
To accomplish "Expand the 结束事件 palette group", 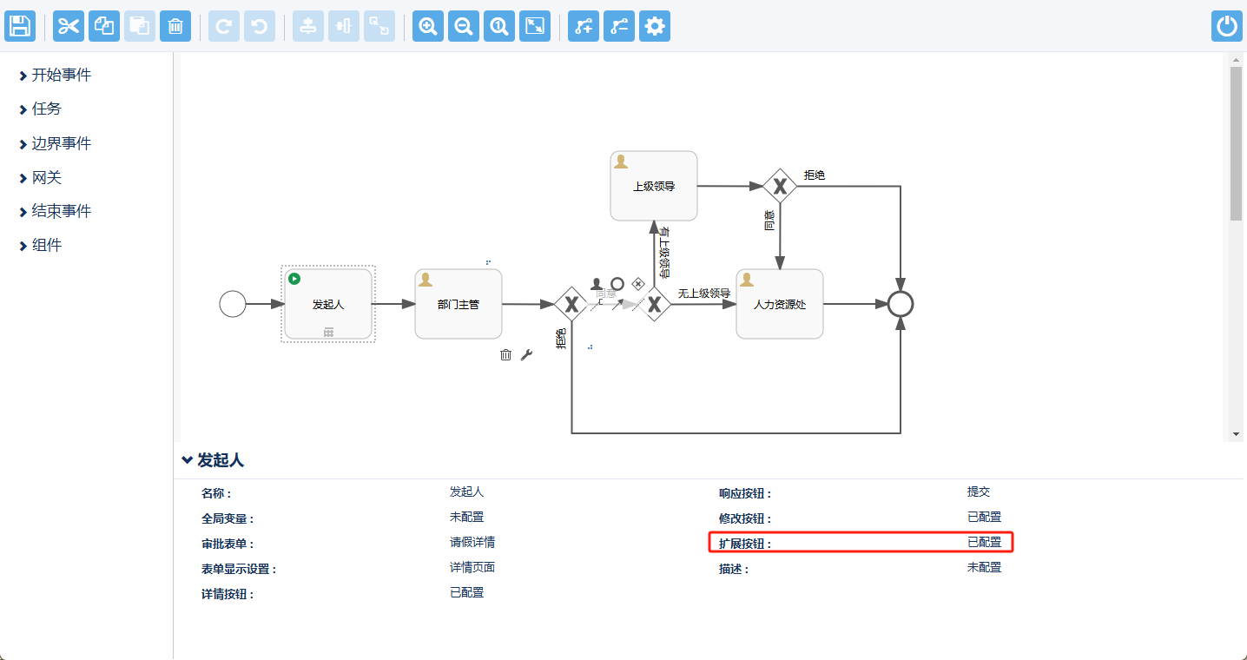I will tap(61, 212).
